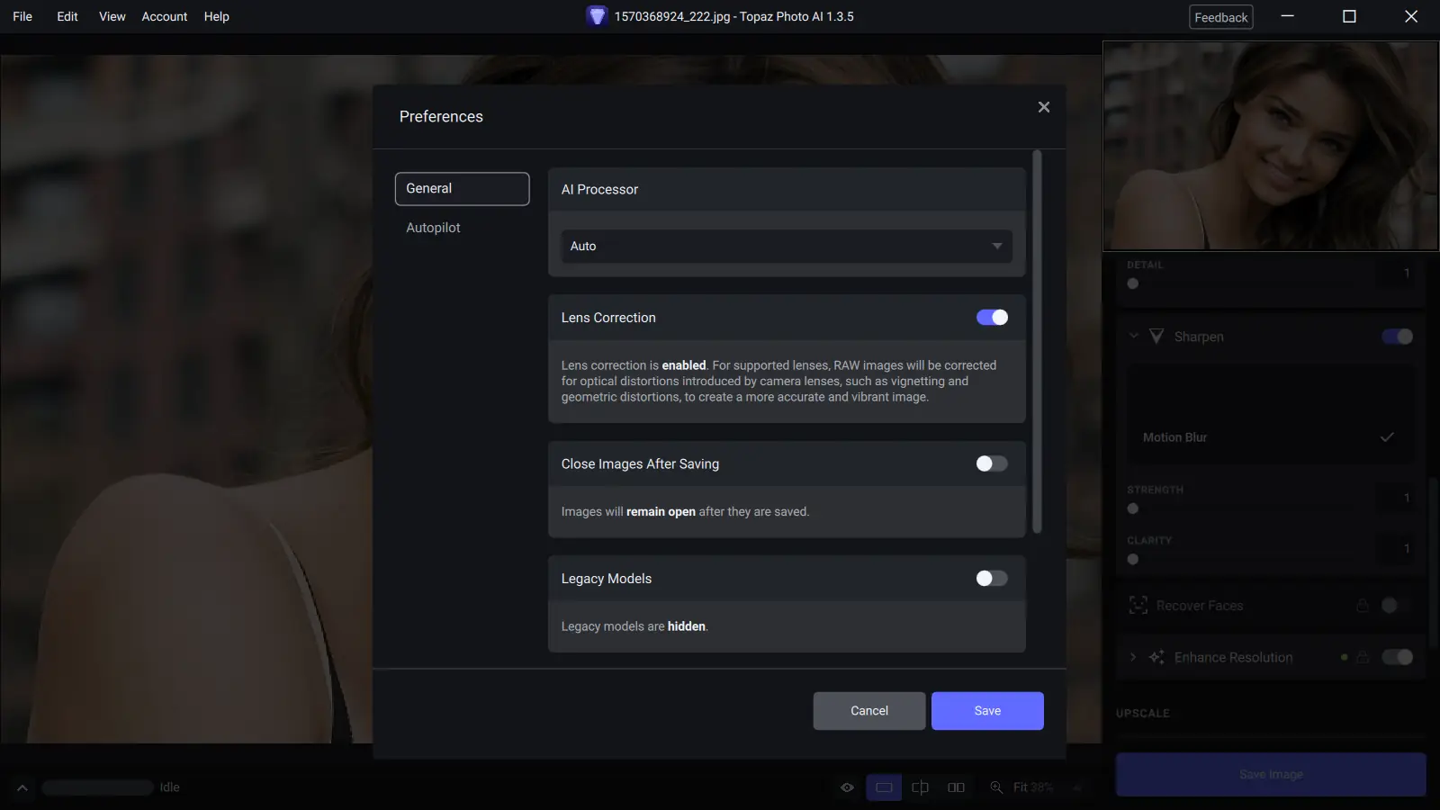Open the View menu
The width and height of the screenshot is (1440, 810).
pyautogui.click(x=112, y=16)
